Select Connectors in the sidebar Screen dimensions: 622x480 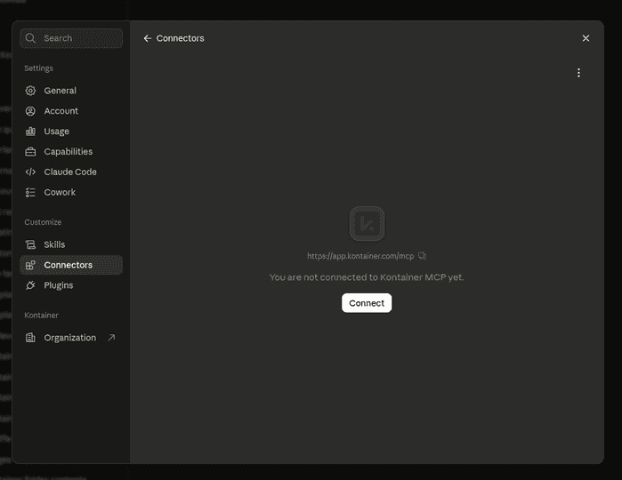pos(71,265)
